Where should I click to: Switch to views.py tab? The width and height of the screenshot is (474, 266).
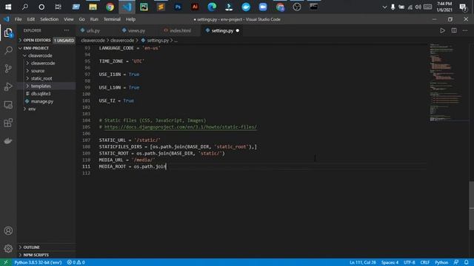[x=136, y=30]
